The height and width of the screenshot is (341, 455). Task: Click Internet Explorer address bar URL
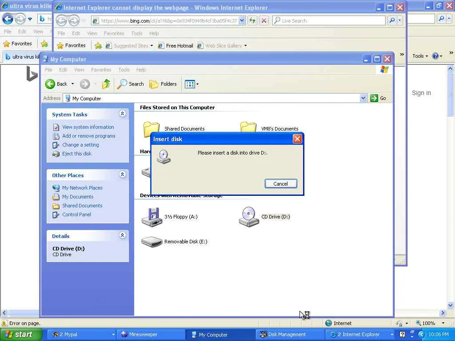(x=169, y=21)
